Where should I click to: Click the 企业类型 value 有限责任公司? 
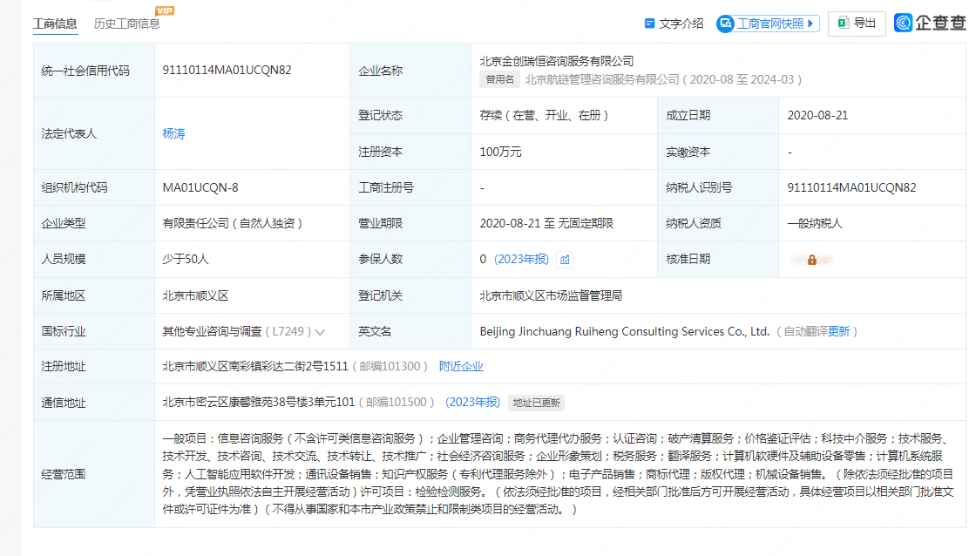(232, 223)
